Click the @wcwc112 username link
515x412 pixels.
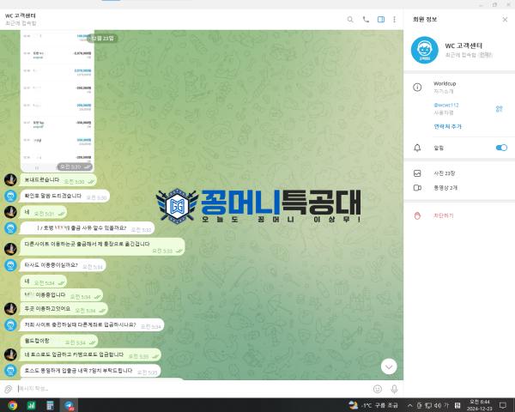pyautogui.click(x=446, y=105)
